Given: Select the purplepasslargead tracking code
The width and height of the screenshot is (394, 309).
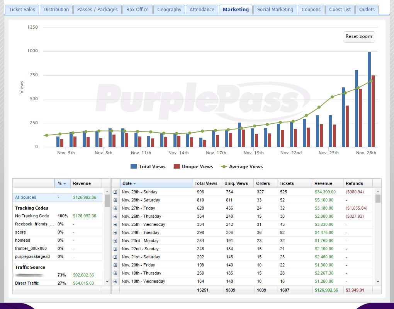Looking at the screenshot, I should [58, 256].
